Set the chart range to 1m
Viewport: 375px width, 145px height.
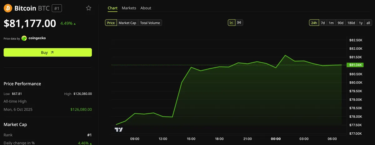tap(331, 23)
